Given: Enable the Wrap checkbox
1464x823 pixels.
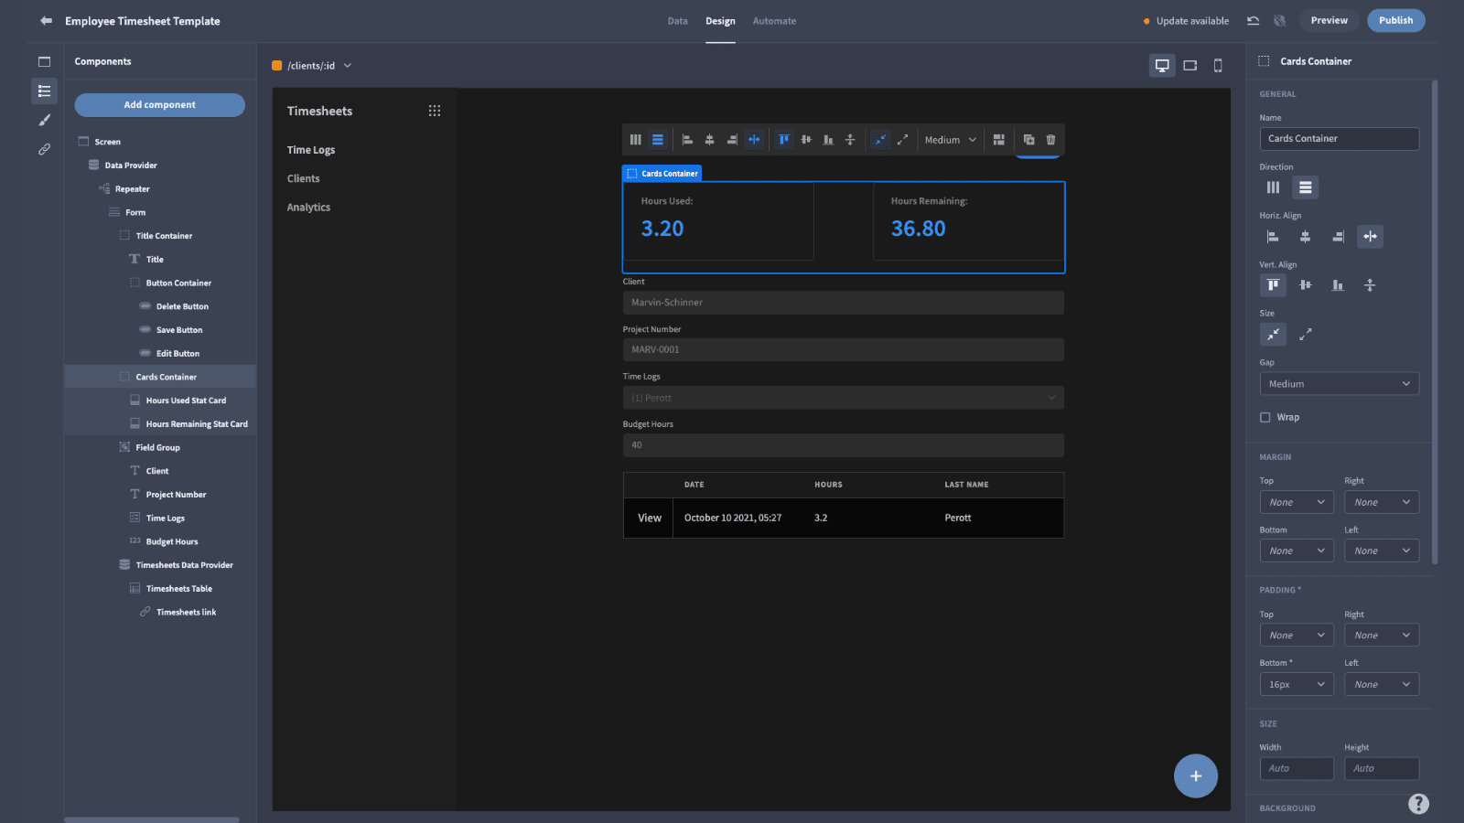Looking at the screenshot, I should click(x=1265, y=417).
